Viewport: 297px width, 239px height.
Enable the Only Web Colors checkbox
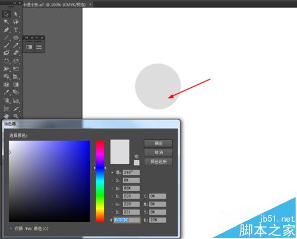click(11, 229)
